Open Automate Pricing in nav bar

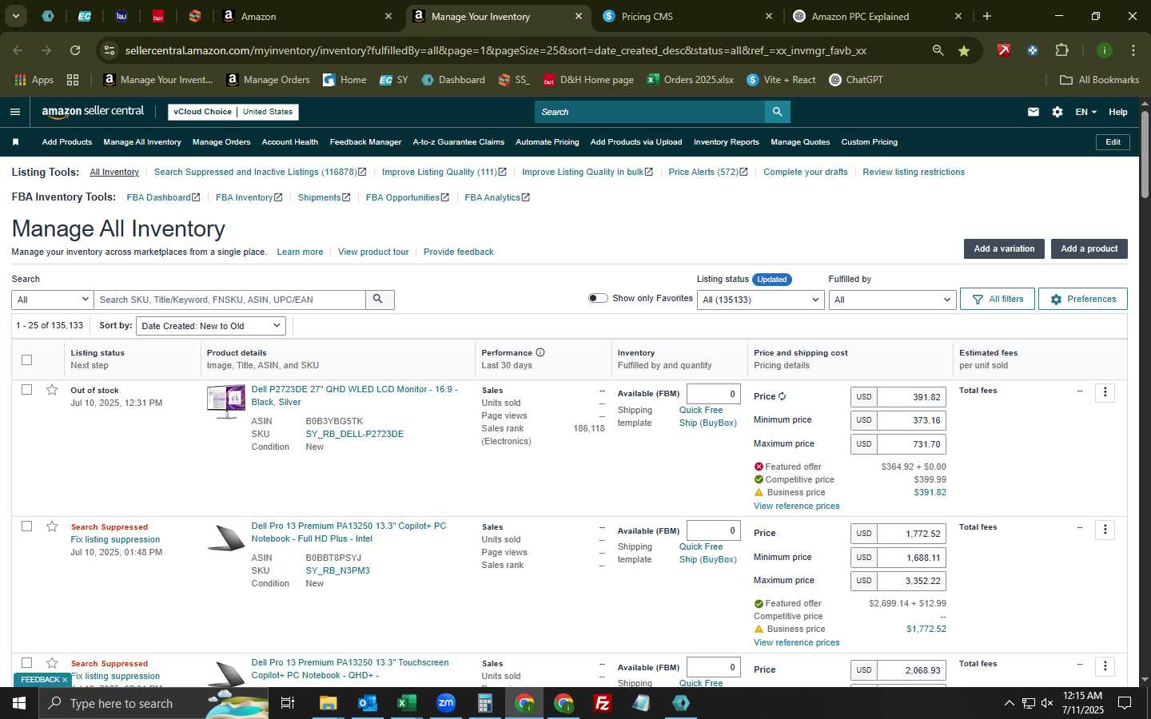click(x=548, y=142)
